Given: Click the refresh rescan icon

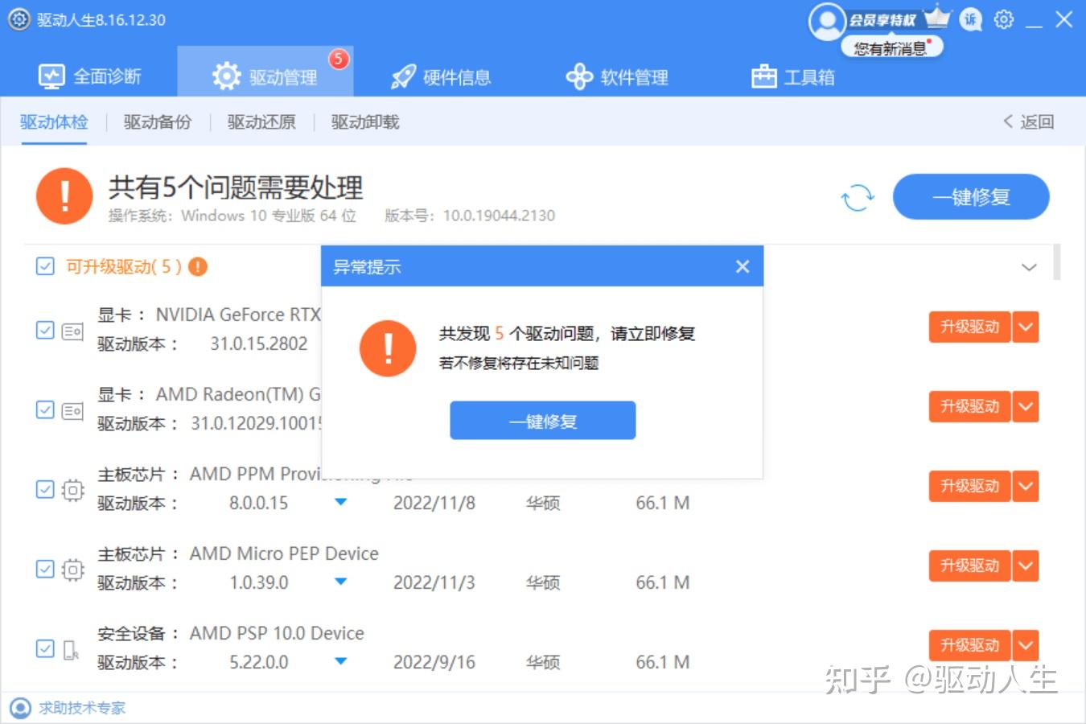Looking at the screenshot, I should click(858, 197).
